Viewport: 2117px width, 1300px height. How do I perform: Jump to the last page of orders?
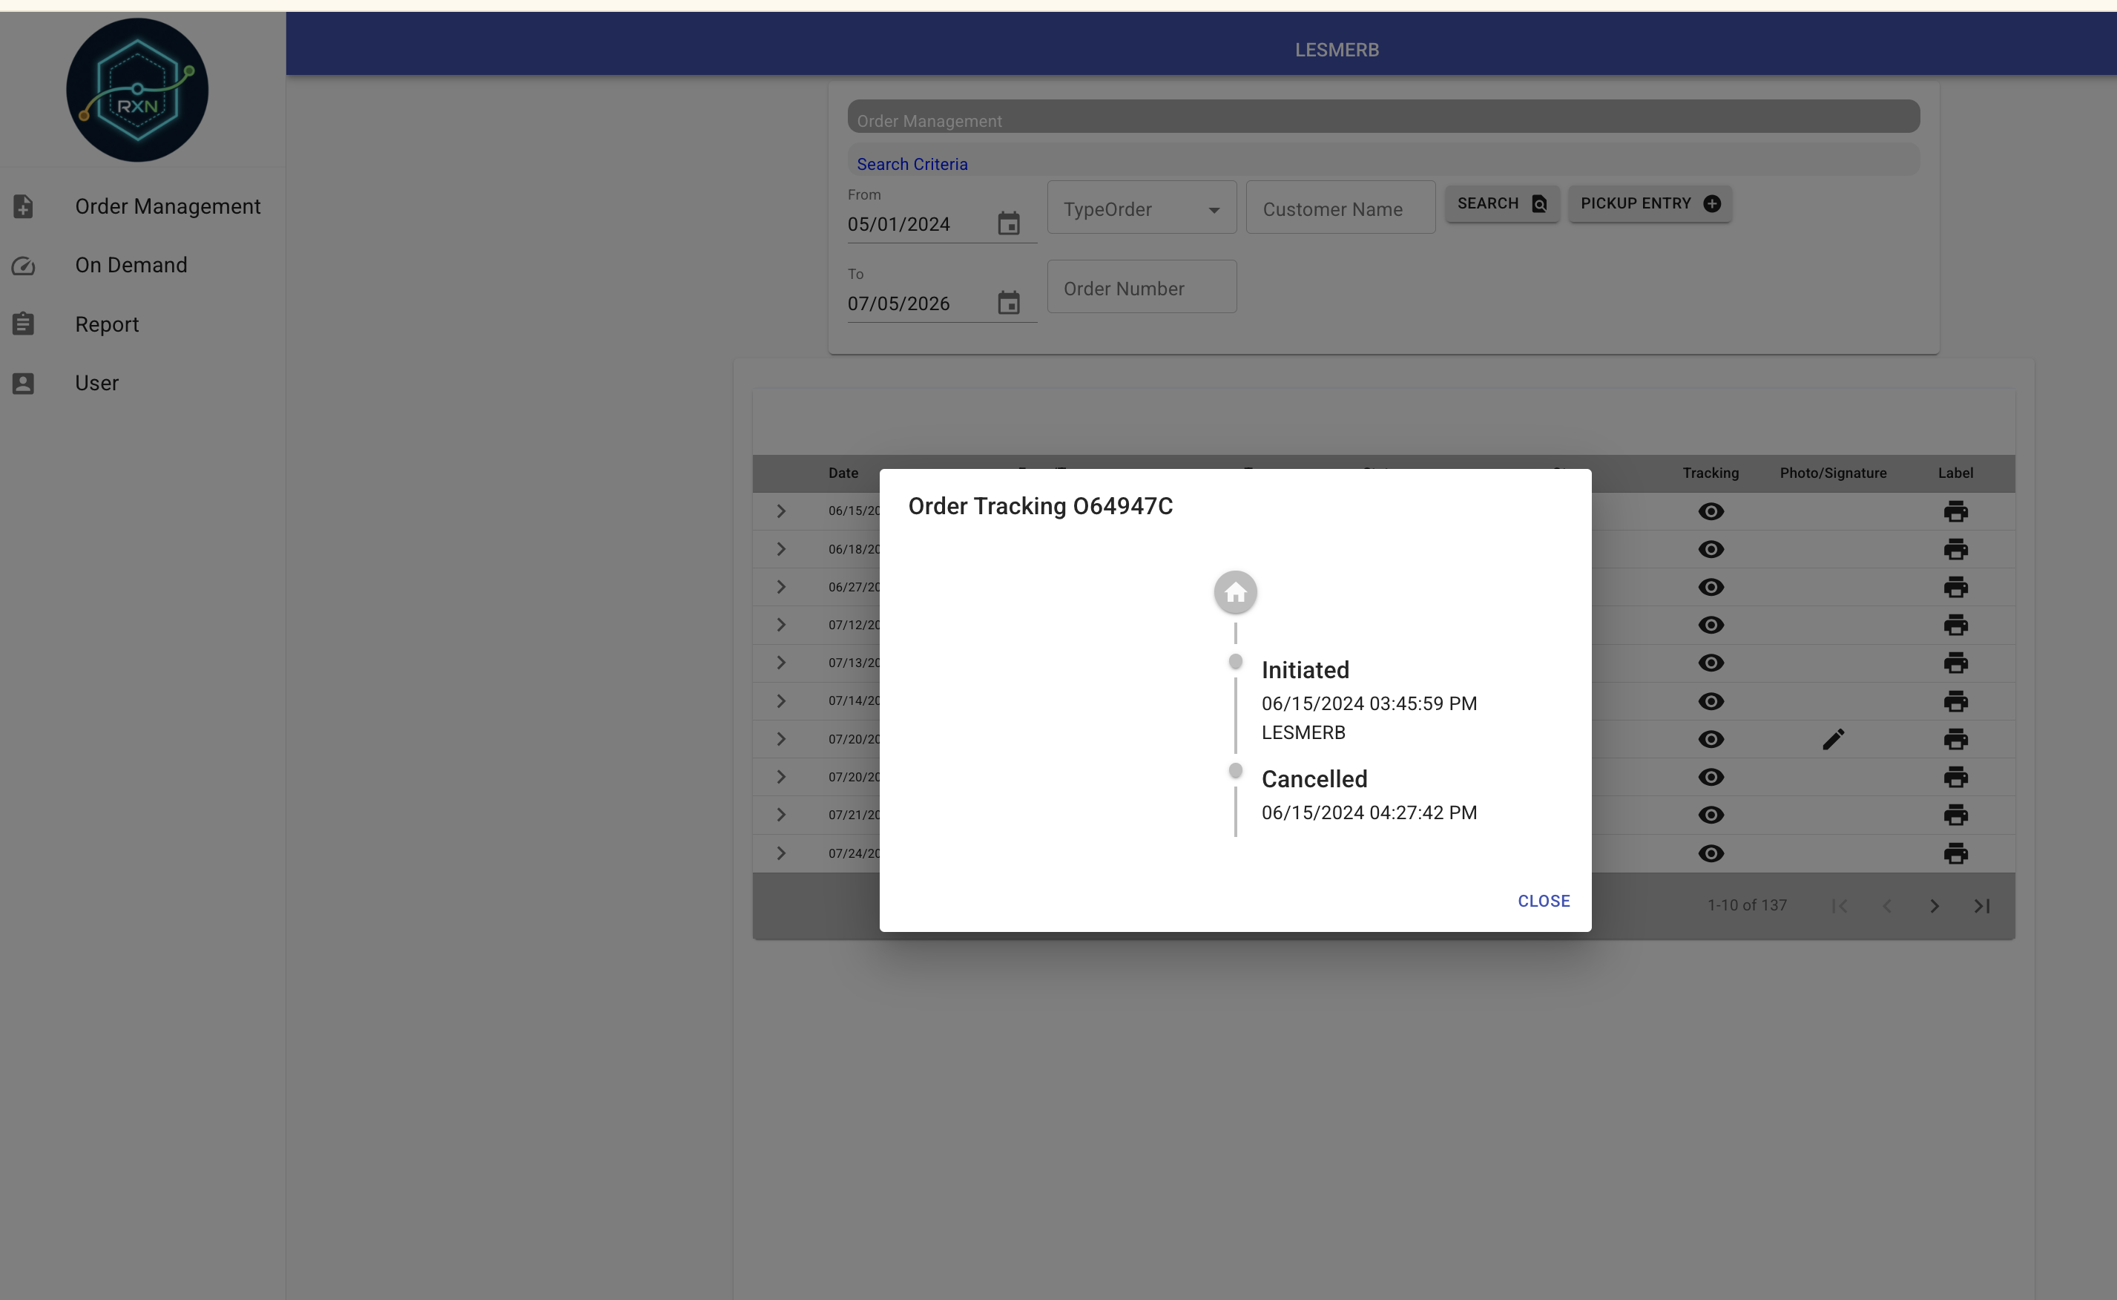click(x=1982, y=906)
